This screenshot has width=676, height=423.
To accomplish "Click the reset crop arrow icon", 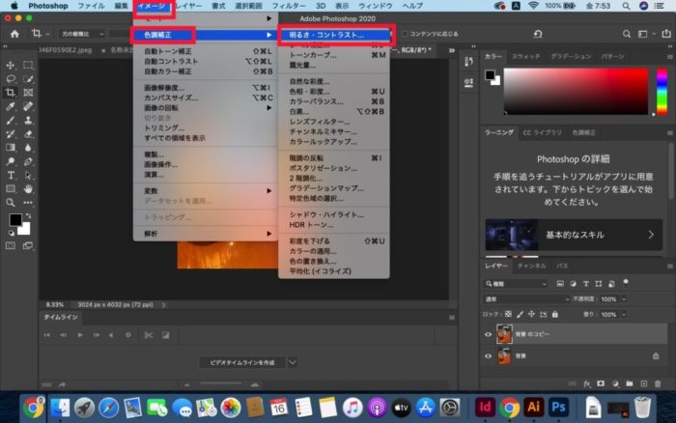I will (x=538, y=34).
